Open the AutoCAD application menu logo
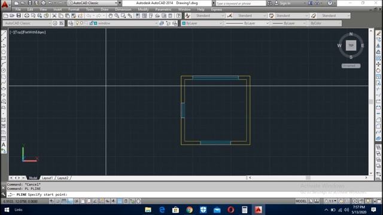The width and height of the screenshot is (383, 215). pyautogui.click(x=5, y=4)
